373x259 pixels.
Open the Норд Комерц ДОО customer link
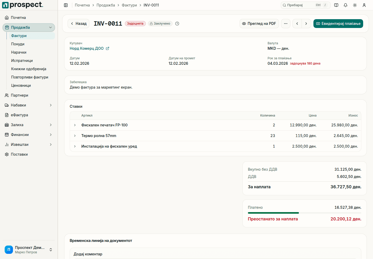point(87,48)
